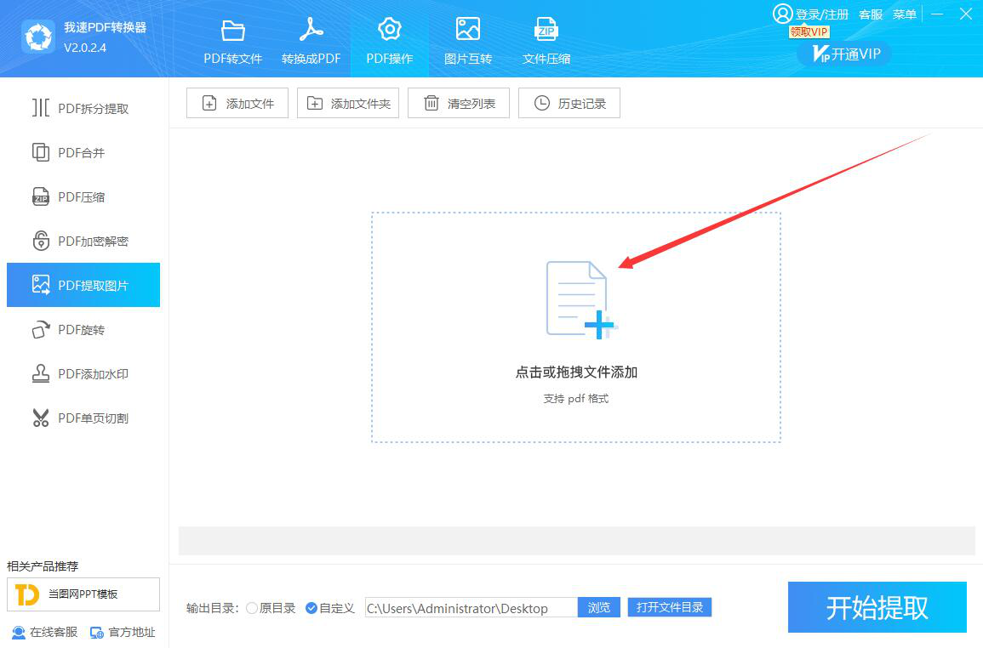Select PDF提取图片 in the sidebar
This screenshot has height=648, width=983.
point(83,285)
